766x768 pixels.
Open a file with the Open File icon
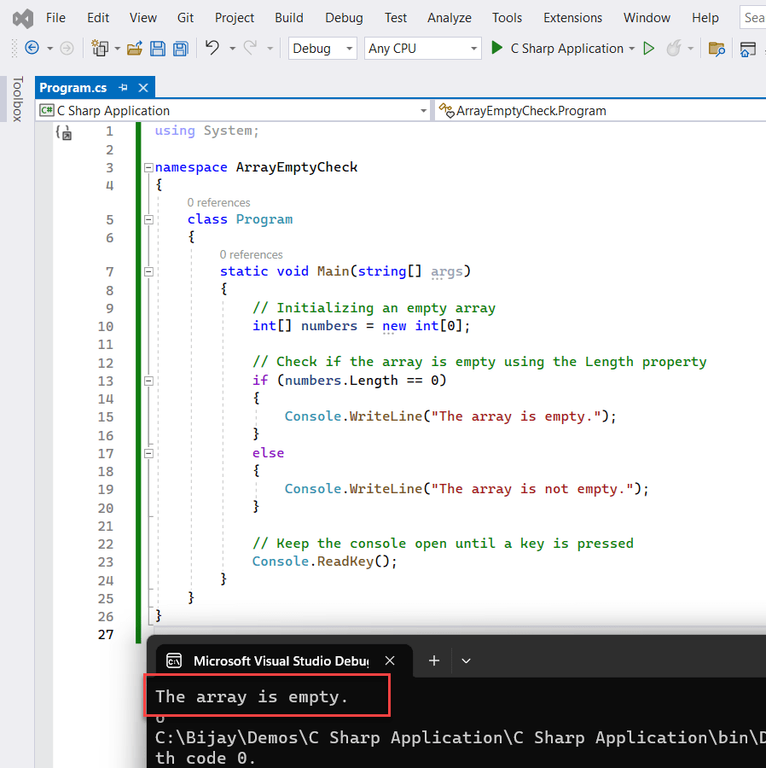[x=135, y=49]
